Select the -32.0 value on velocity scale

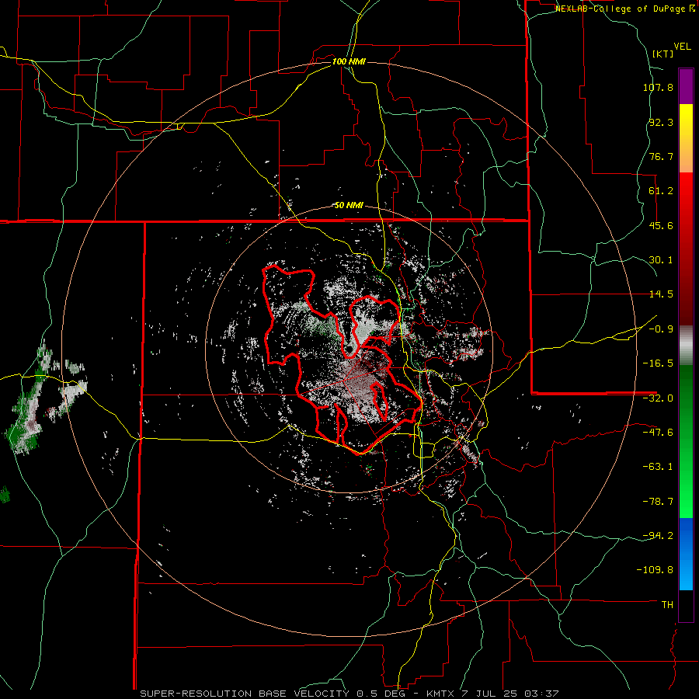[658, 398]
